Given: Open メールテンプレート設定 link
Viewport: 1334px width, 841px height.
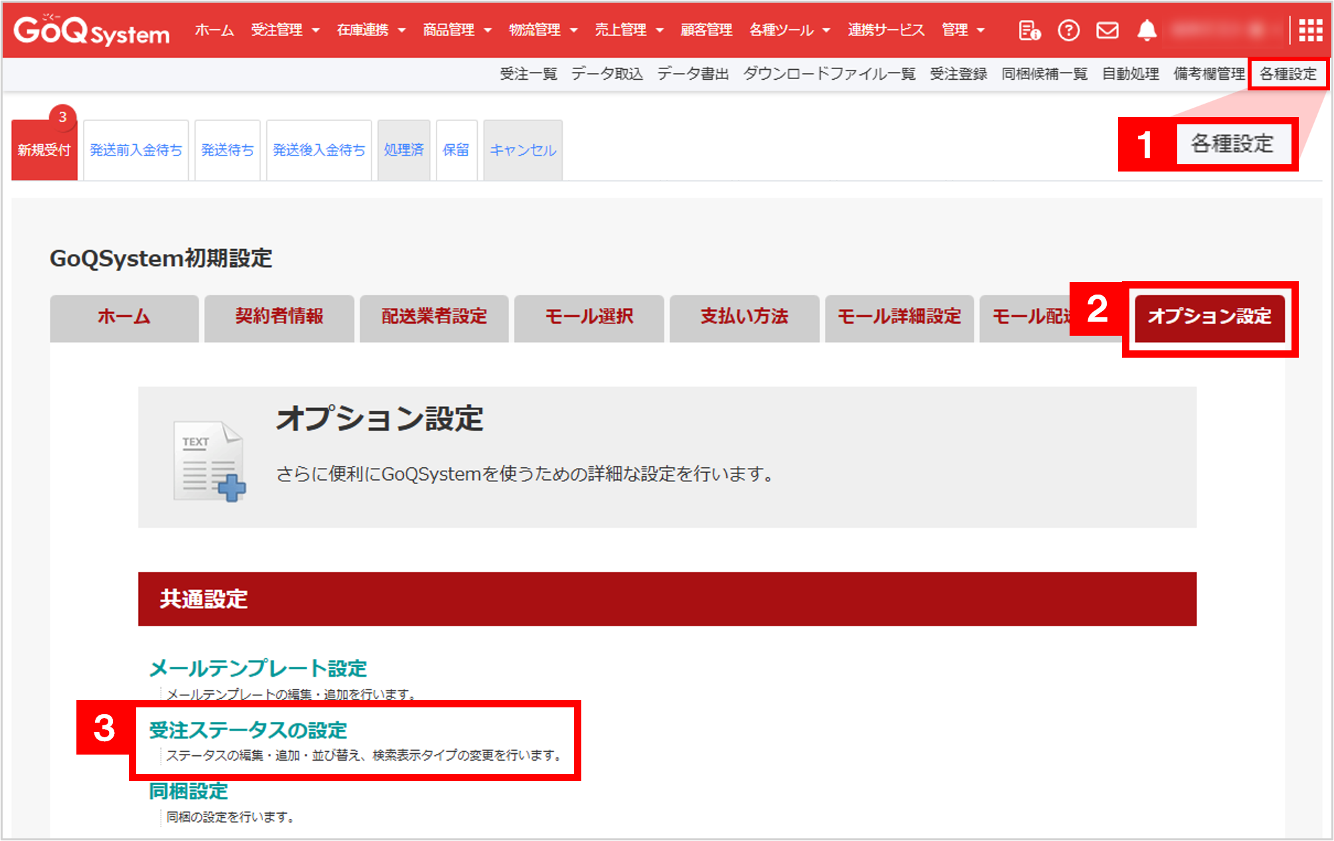Looking at the screenshot, I should (258, 668).
